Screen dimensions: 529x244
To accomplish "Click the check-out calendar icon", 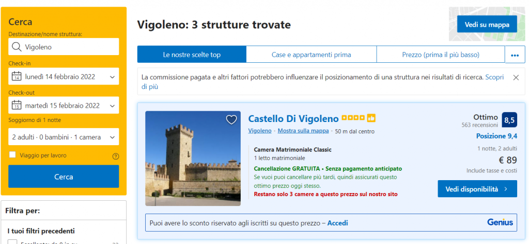I will click(x=16, y=106).
